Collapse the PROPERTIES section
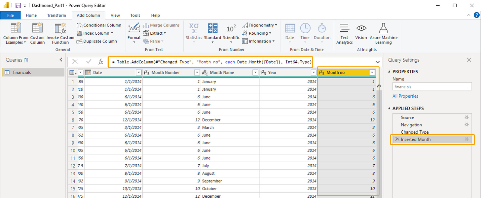The height and width of the screenshot is (198, 481). pyautogui.click(x=389, y=72)
